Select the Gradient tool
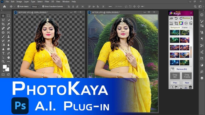Viewport: 205px width, 115px height. (x=3, y=45)
